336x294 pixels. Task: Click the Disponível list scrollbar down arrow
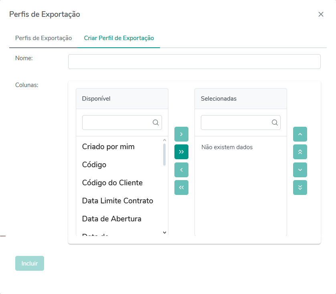164,232
